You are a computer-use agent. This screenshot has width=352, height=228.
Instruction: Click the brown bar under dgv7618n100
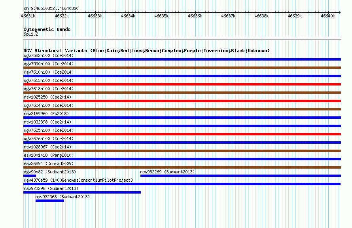[x=182, y=93]
